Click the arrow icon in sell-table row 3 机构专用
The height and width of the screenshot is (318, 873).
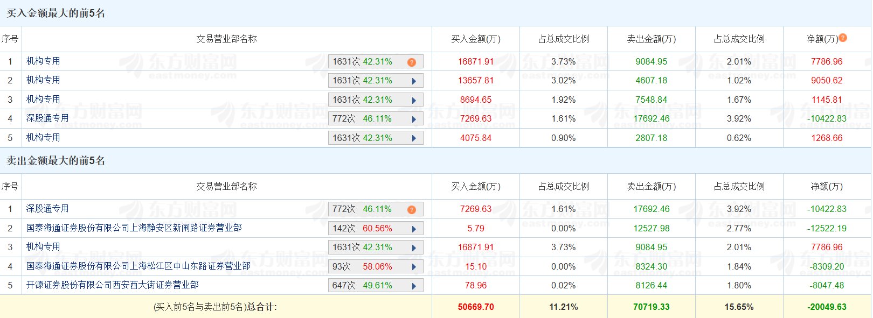pos(414,248)
